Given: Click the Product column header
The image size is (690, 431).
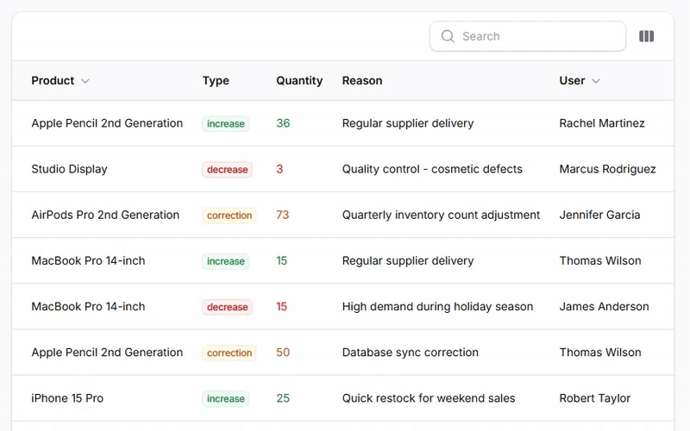Looking at the screenshot, I should [x=53, y=80].
